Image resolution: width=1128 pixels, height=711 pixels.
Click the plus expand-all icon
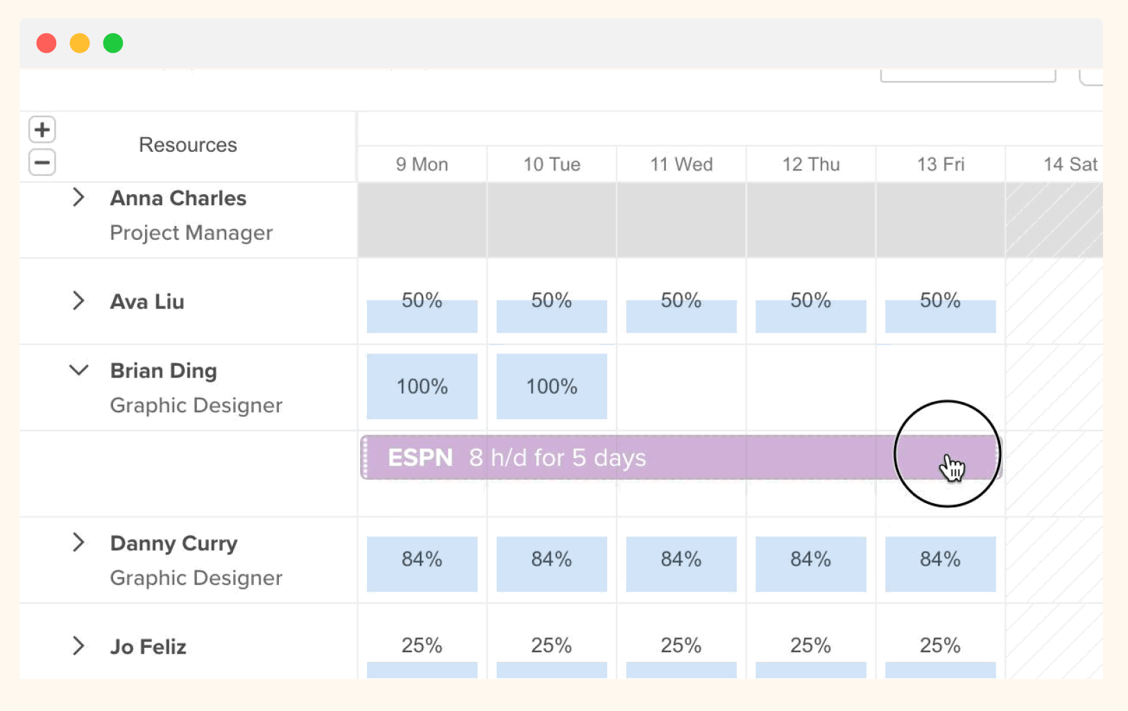[x=42, y=130]
